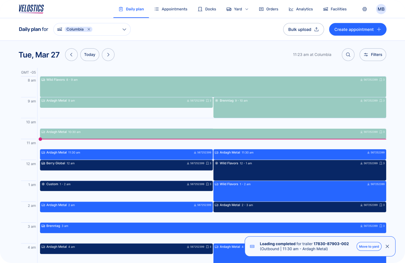Open the MB profile avatar
405x263 pixels.
[x=381, y=9]
